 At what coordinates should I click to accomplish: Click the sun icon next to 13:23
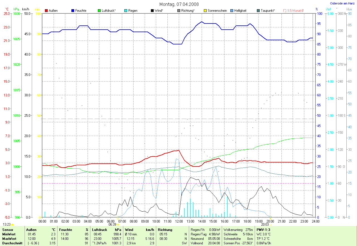(13, 224)
